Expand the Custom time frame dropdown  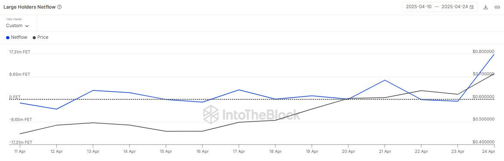point(17,26)
